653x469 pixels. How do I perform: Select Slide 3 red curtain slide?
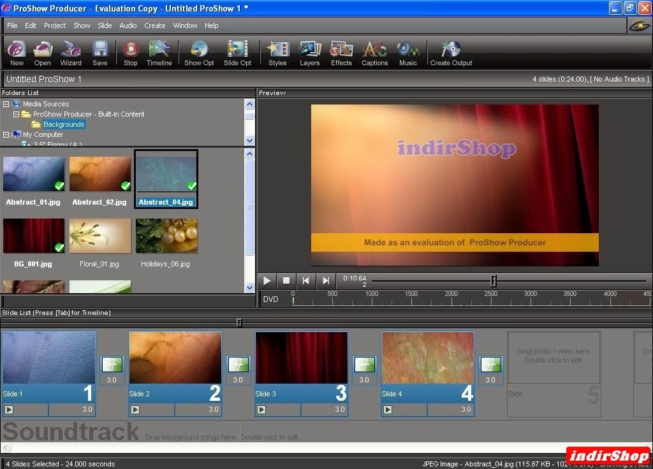point(302,373)
